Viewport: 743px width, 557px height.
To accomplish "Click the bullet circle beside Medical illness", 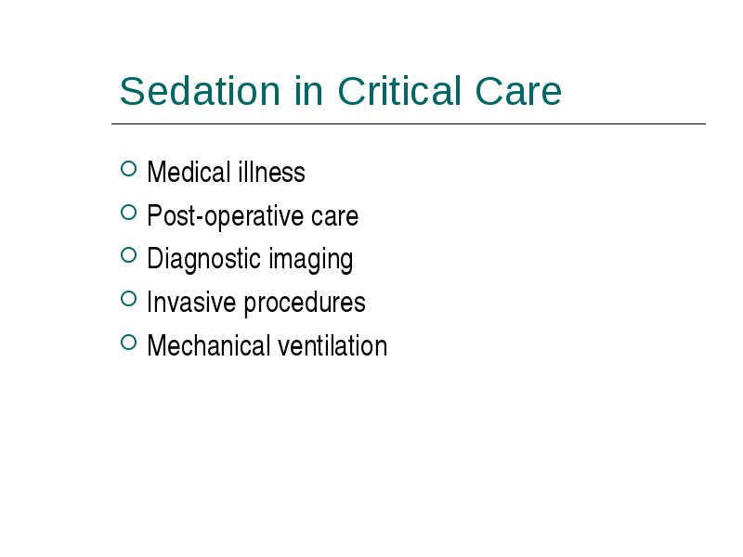I will (128, 169).
